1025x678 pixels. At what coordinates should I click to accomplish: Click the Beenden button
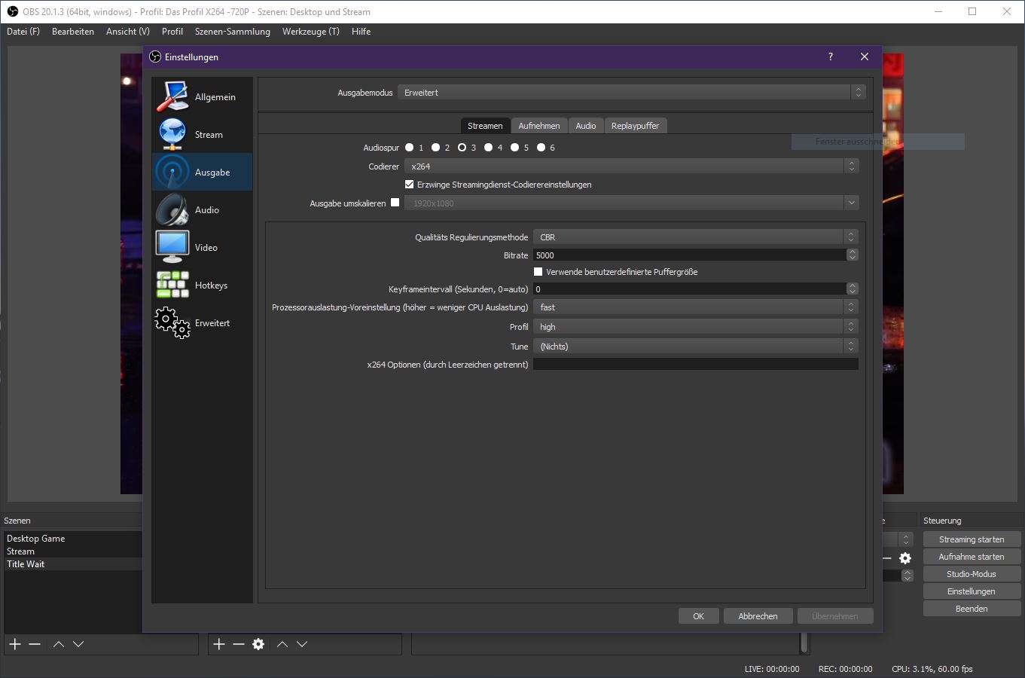coord(972,609)
